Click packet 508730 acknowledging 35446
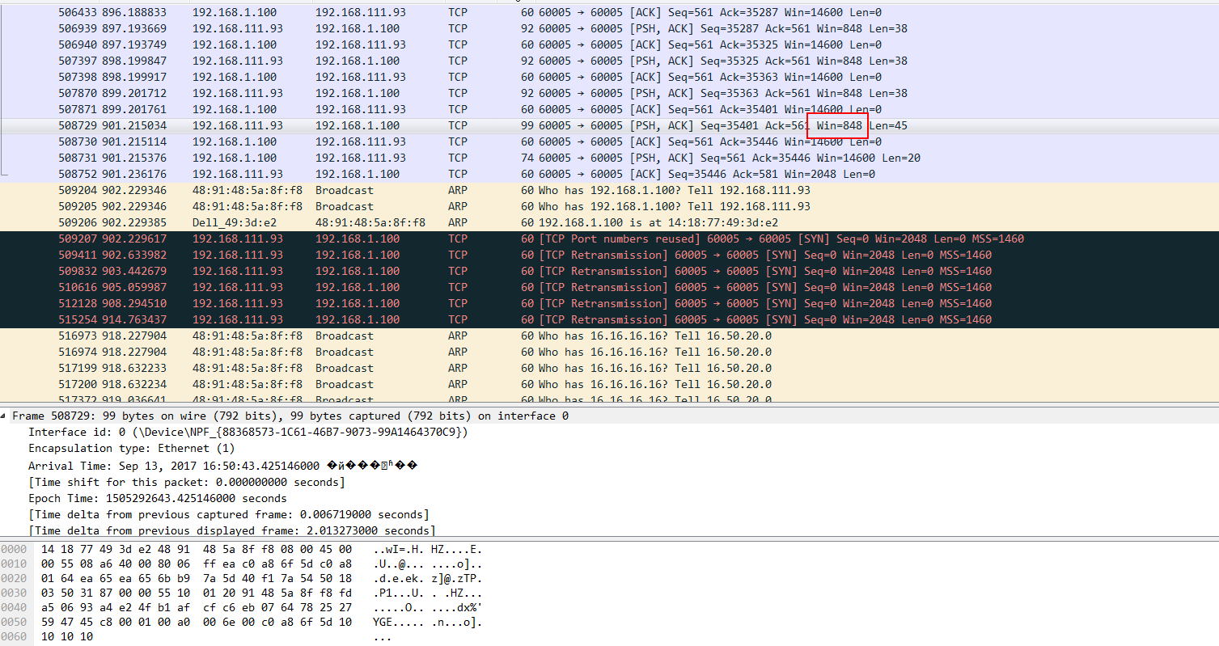1219x646 pixels. [609, 141]
